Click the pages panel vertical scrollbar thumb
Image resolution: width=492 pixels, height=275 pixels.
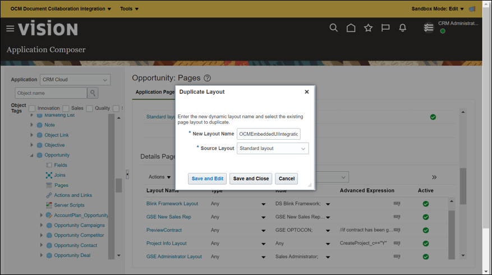463,186
